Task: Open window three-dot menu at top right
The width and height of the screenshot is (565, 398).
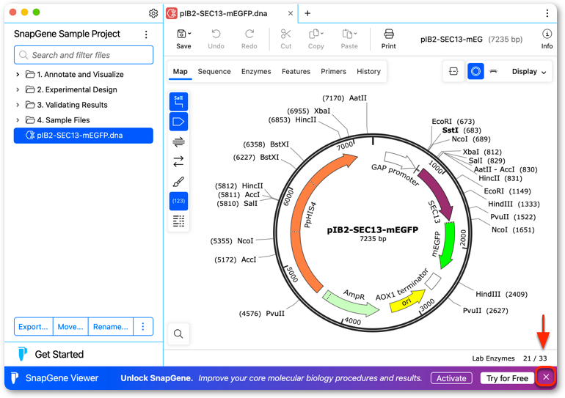Action: [547, 13]
